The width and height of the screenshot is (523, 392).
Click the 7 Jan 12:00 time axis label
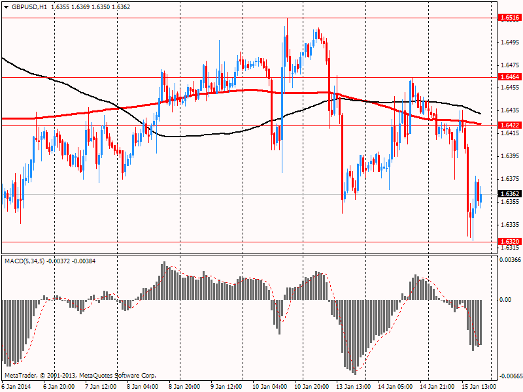point(101,387)
